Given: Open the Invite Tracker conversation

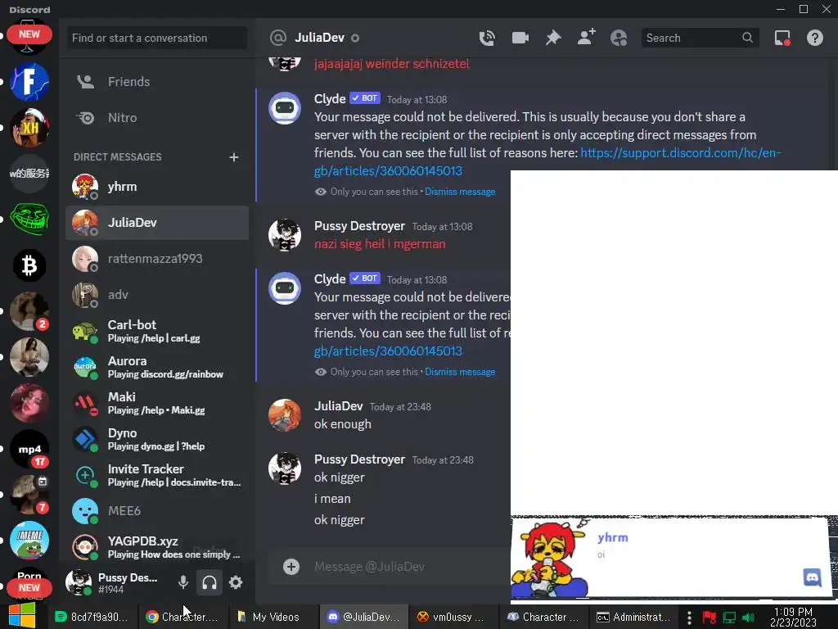Looking at the screenshot, I should tap(156, 475).
